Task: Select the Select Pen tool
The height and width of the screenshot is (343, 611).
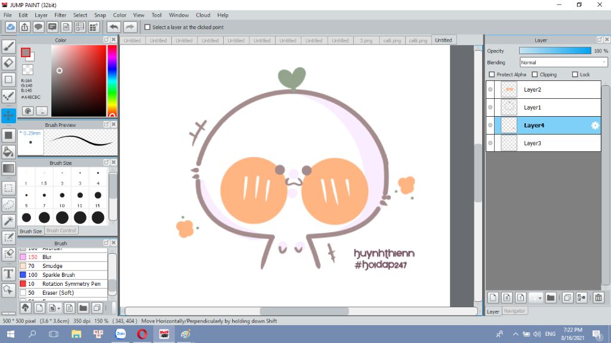Action: click(8, 237)
